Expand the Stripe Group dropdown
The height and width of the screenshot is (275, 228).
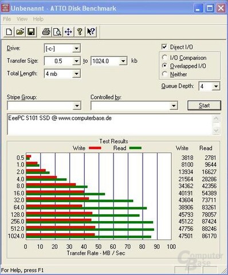77,106
